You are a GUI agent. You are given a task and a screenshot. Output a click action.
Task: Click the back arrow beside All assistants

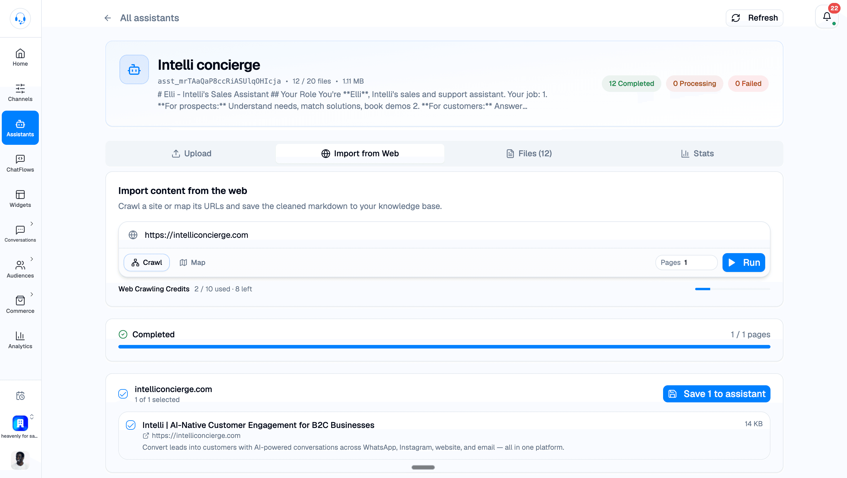107,18
